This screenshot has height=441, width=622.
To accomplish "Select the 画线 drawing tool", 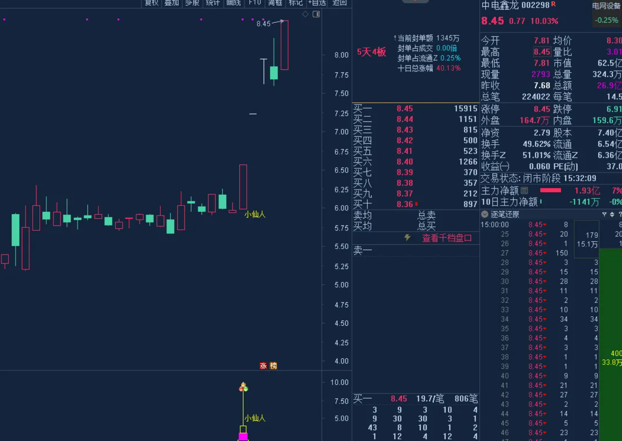I will 233,3.
